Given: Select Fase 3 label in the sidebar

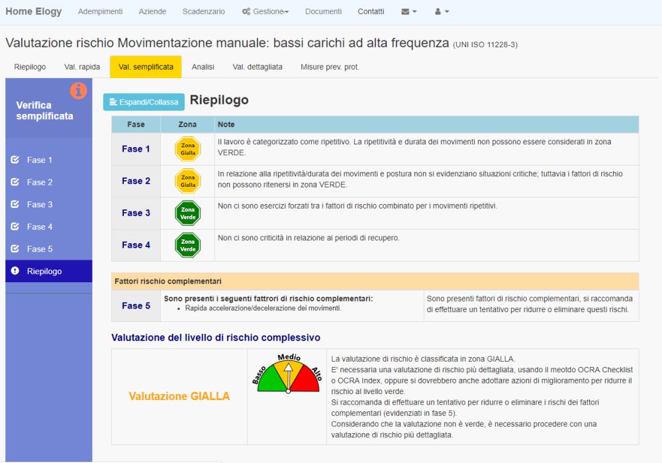Looking at the screenshot, I should tap(40, 205).
